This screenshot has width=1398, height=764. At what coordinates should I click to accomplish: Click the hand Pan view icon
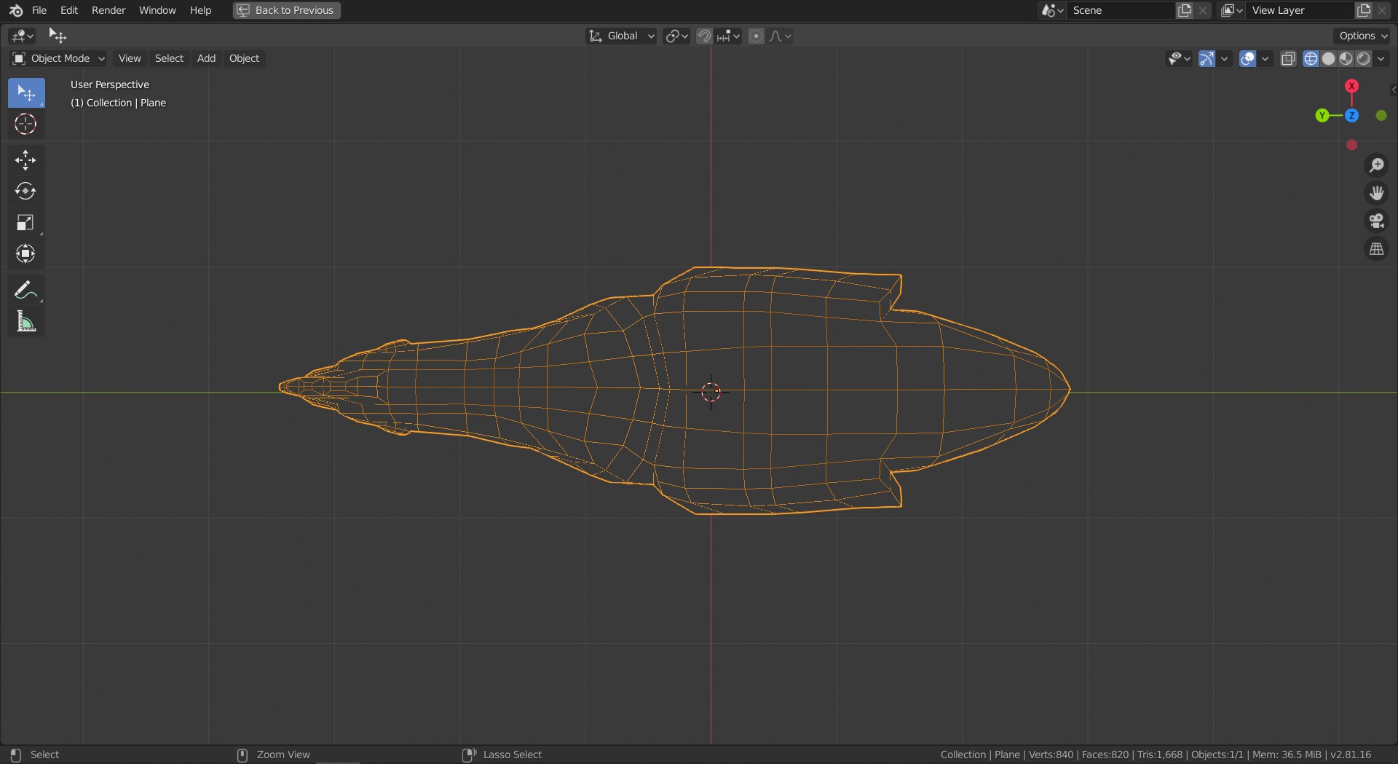tap(1376, 193)
